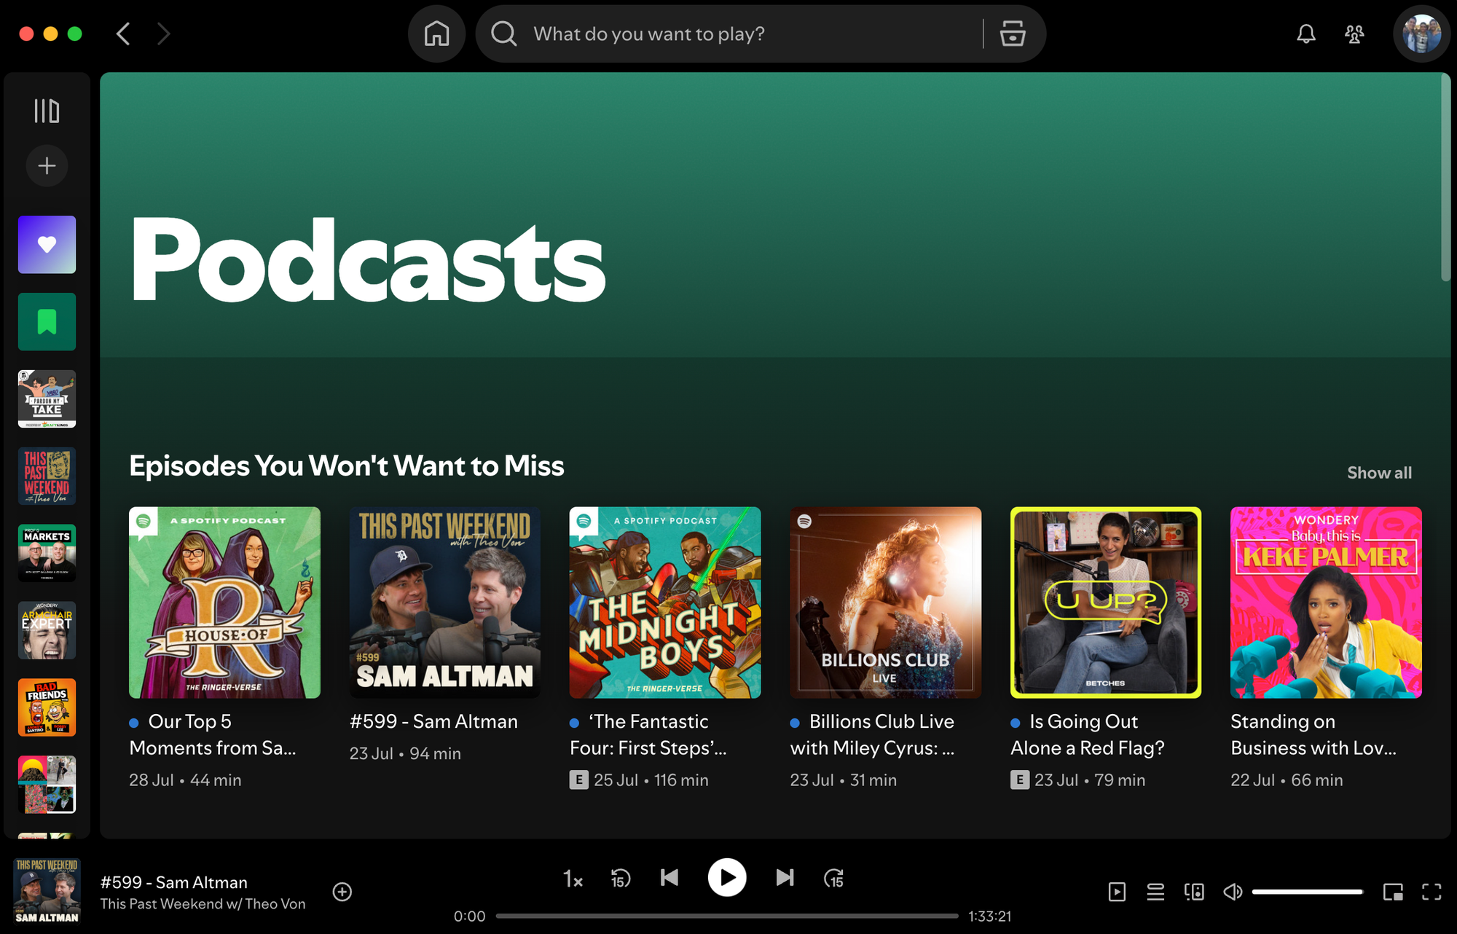The image size is (1457, 934).
Task: Create playlist with plus button in sidebar
Action: click(x=47, y=166)
